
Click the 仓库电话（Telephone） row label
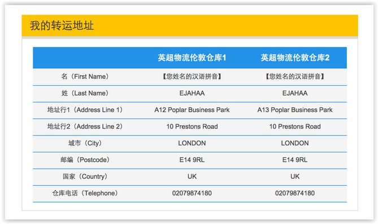point(85,193)
